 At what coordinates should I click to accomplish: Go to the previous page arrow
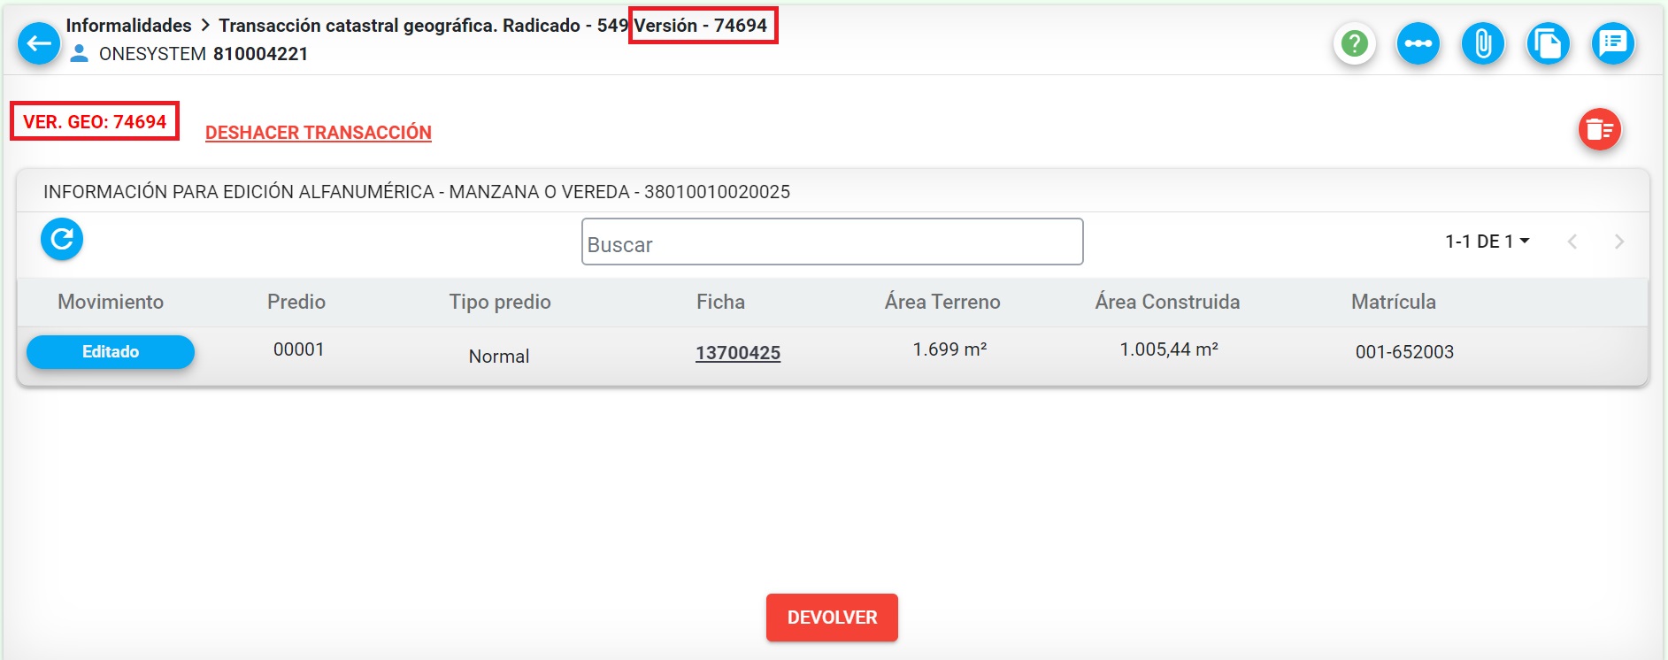[1572, 242]
